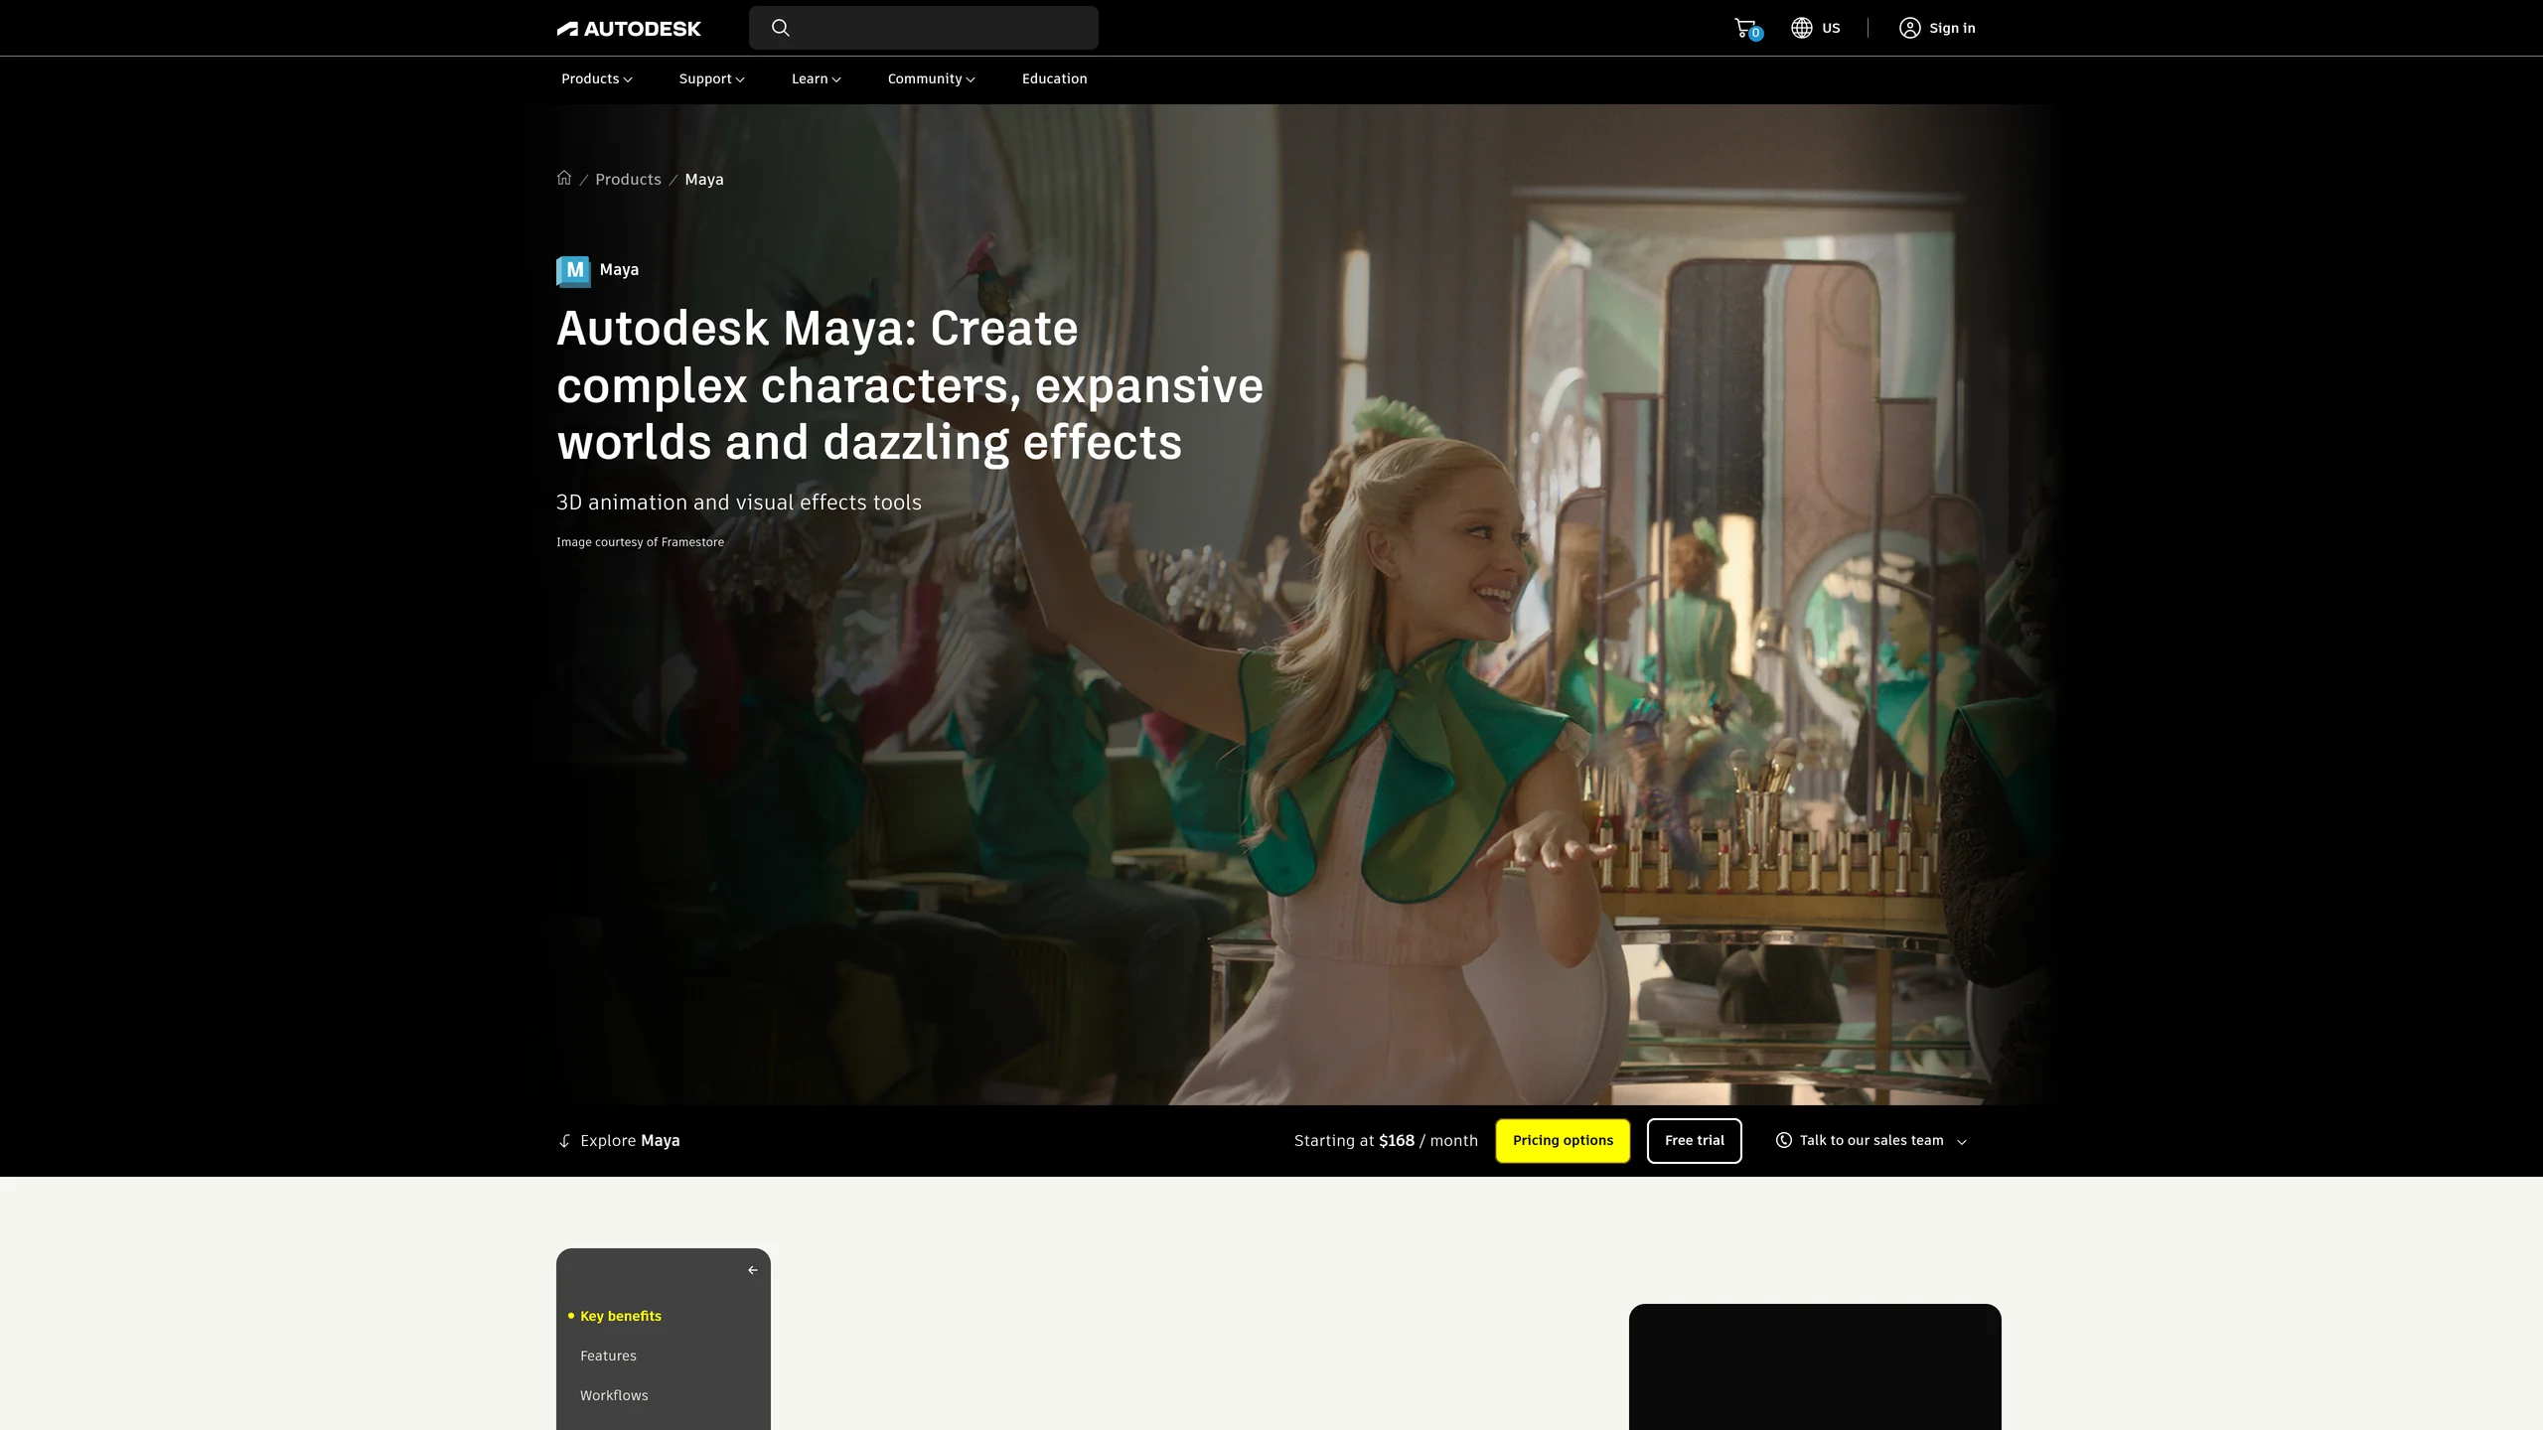Open the Education page
2543x1430 pixels.
(1054, 78)
